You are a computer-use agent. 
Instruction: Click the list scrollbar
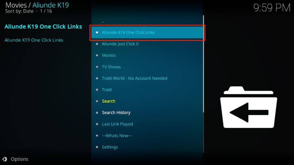(x=203, y=64)
